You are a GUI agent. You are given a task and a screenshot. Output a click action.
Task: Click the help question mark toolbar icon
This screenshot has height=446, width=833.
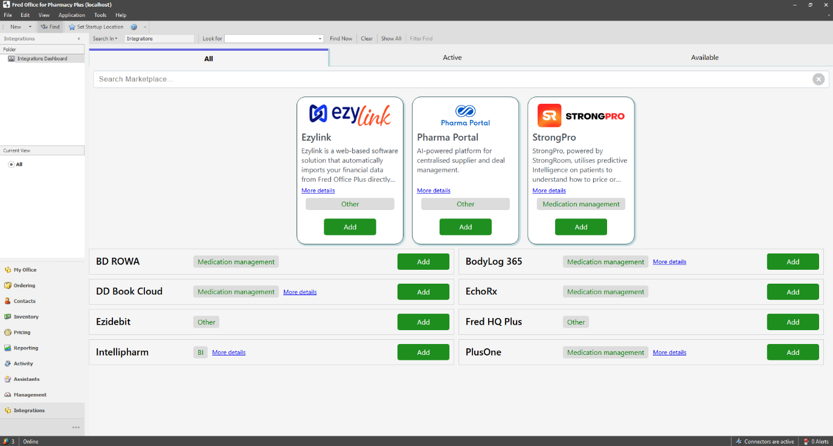[x=134, y=27]
